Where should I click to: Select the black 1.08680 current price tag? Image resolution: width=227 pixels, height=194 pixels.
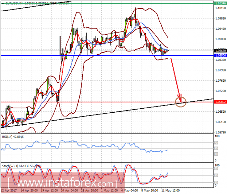coord(220,51)
